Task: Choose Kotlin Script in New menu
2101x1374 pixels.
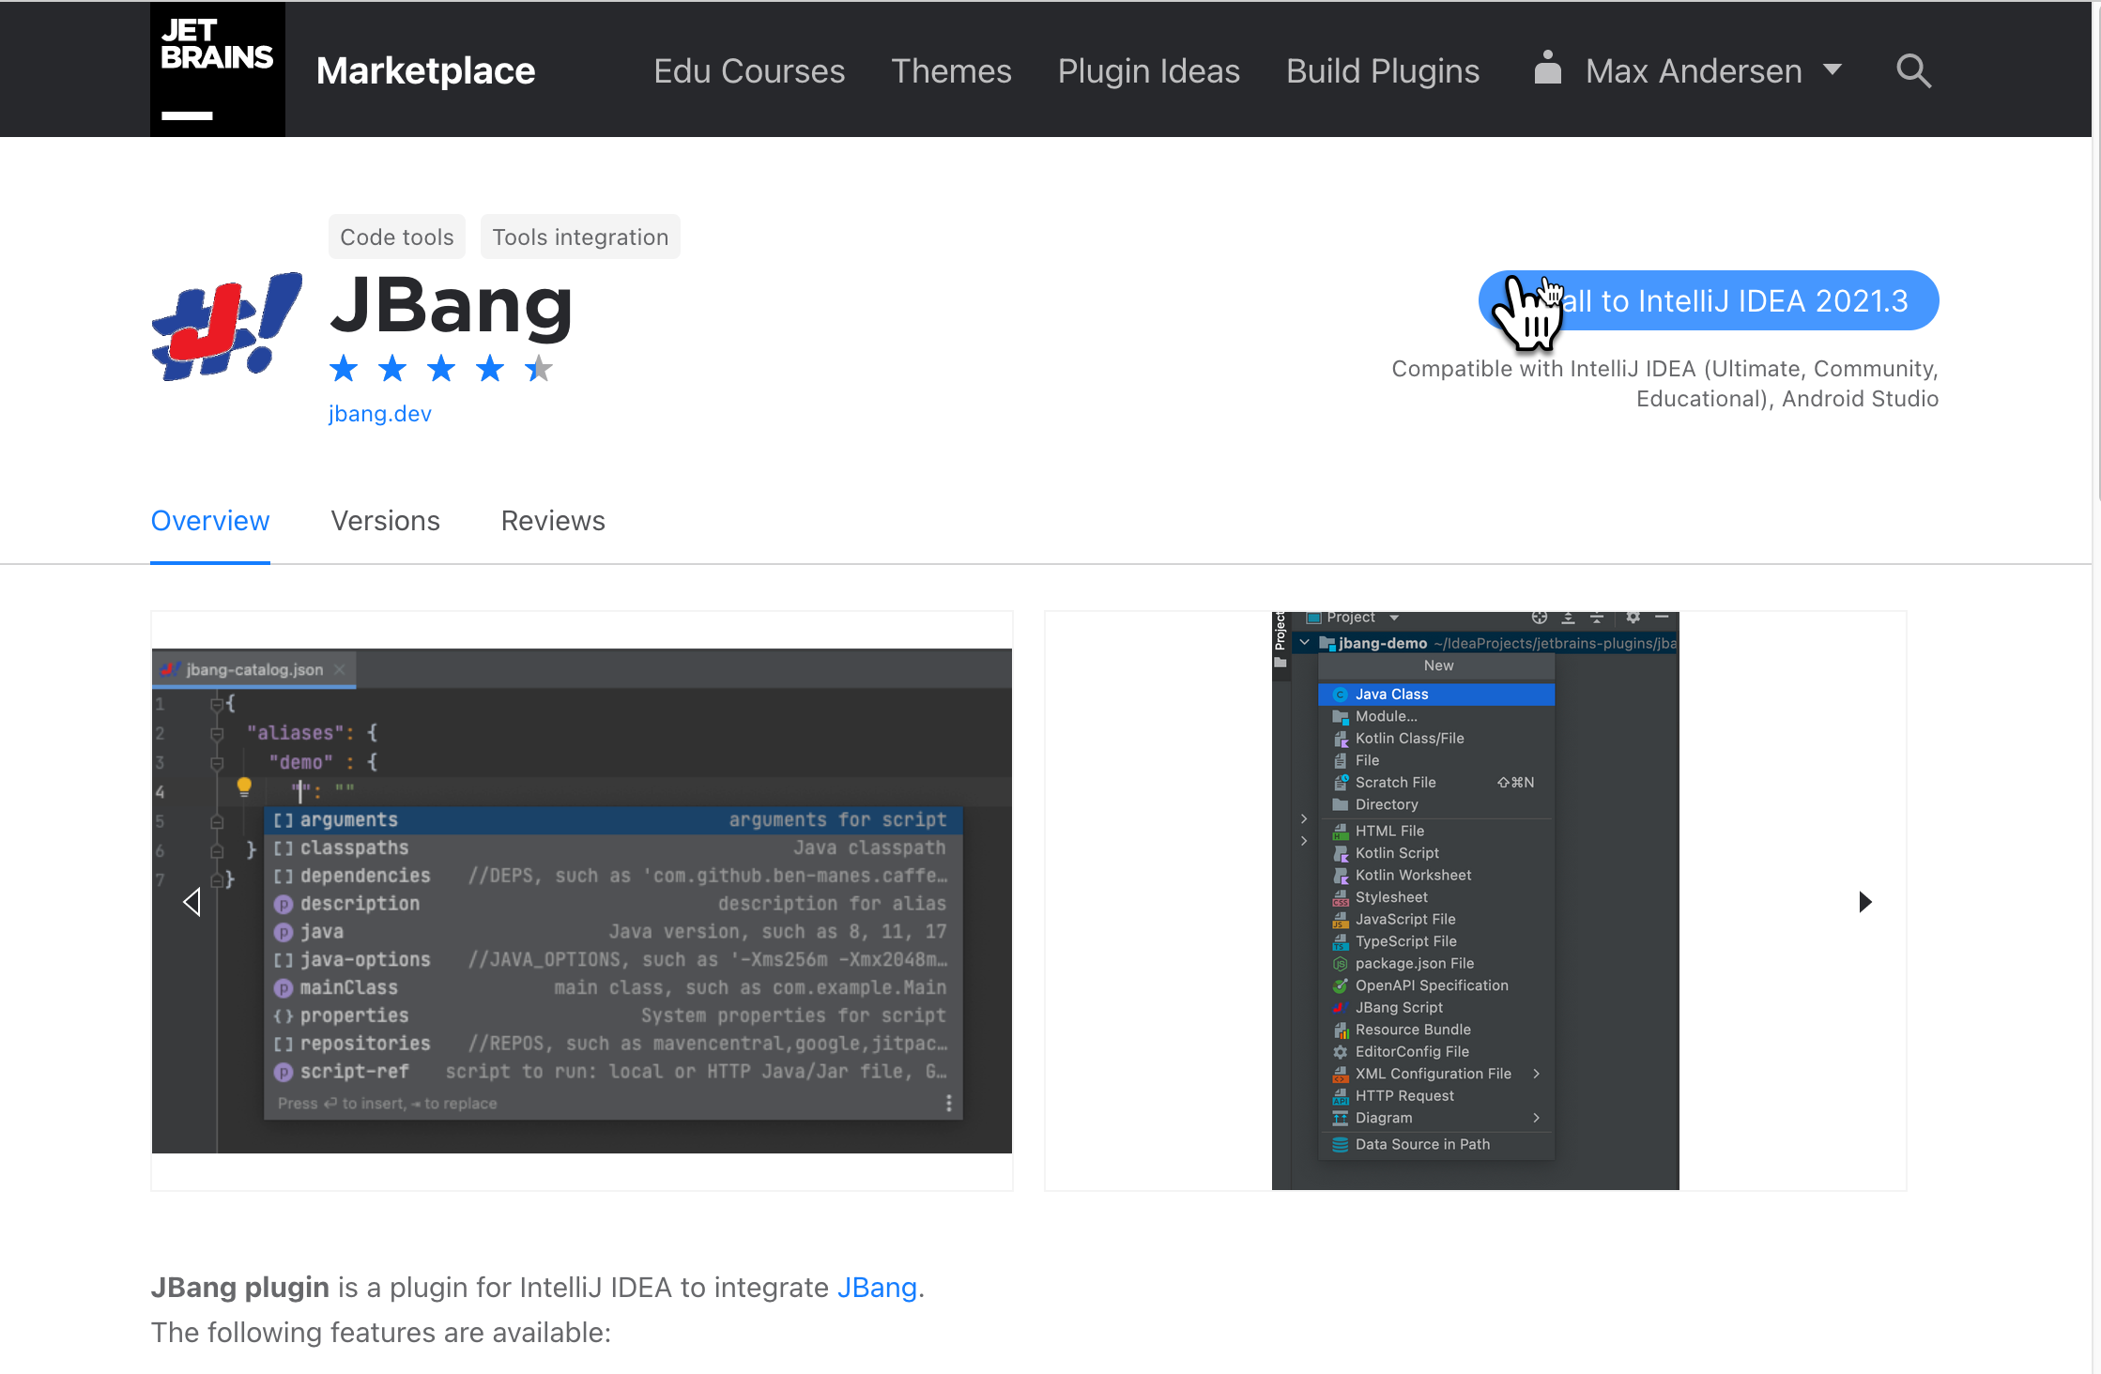Action: [x=1436, y=853]
